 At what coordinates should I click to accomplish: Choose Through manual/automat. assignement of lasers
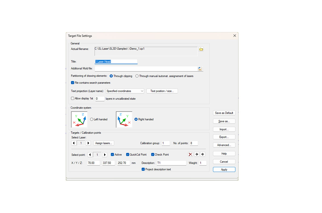click(x=137, y=76)
